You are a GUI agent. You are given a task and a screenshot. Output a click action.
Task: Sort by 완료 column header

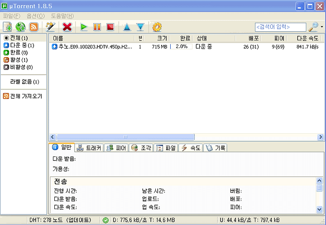tap(181, 39)
